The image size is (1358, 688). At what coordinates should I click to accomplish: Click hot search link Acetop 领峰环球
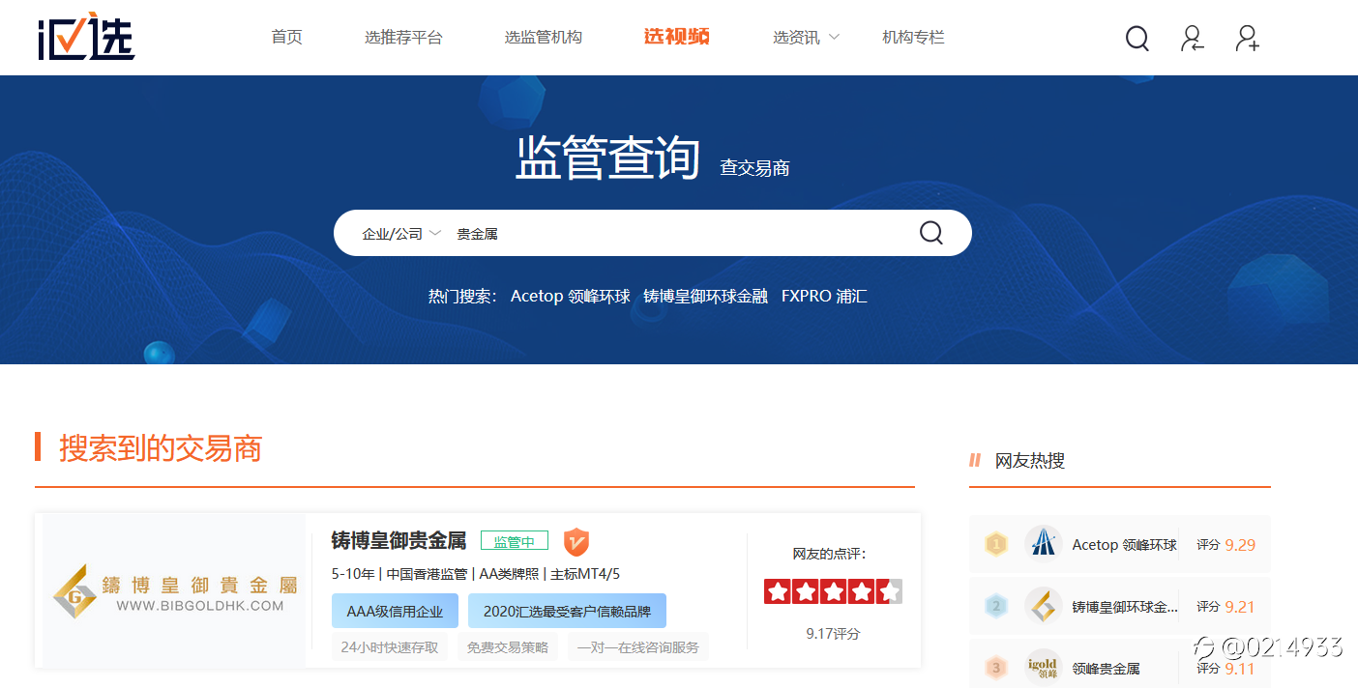570,296
